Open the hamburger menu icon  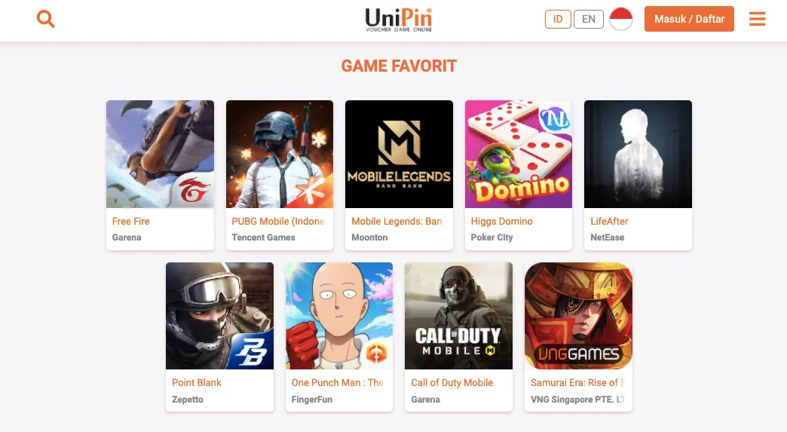pyautogui.click(x=757, y=19)
